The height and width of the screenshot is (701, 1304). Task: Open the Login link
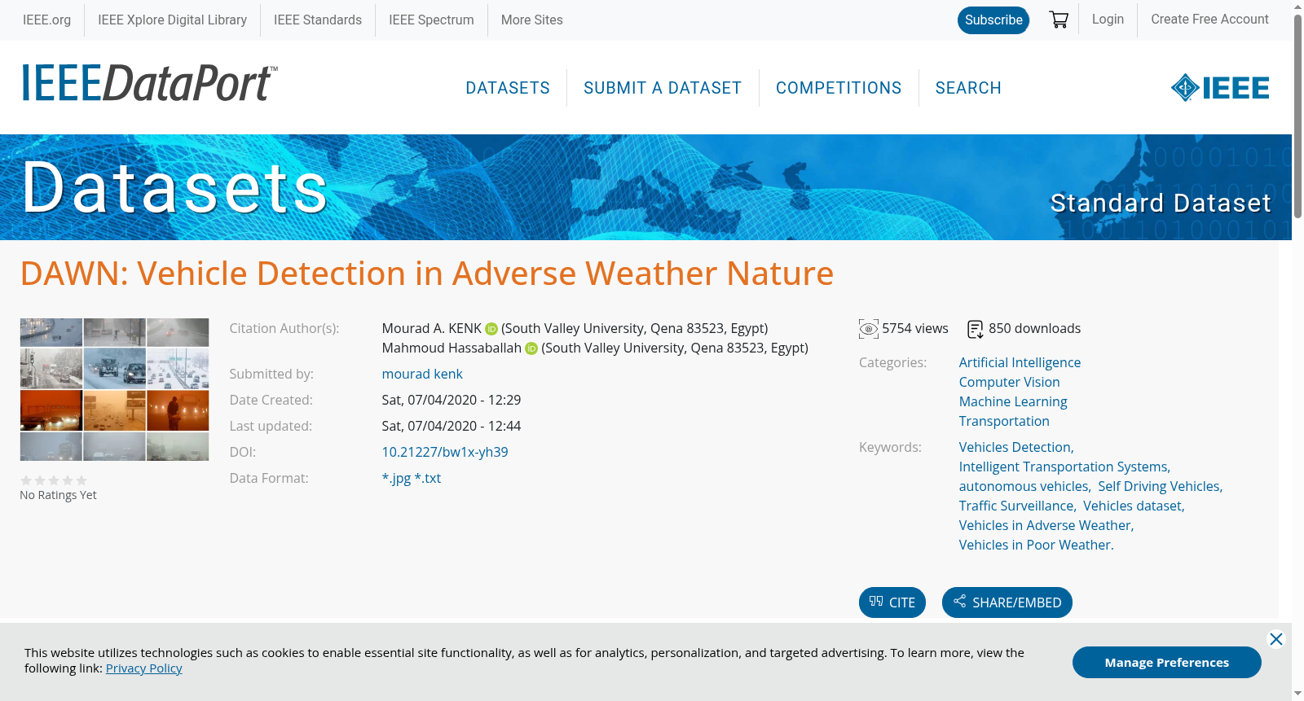(1108, 20)
